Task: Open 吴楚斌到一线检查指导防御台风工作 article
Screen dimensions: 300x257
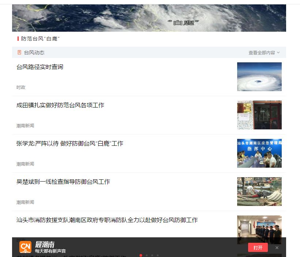Action: click(63, 182)
